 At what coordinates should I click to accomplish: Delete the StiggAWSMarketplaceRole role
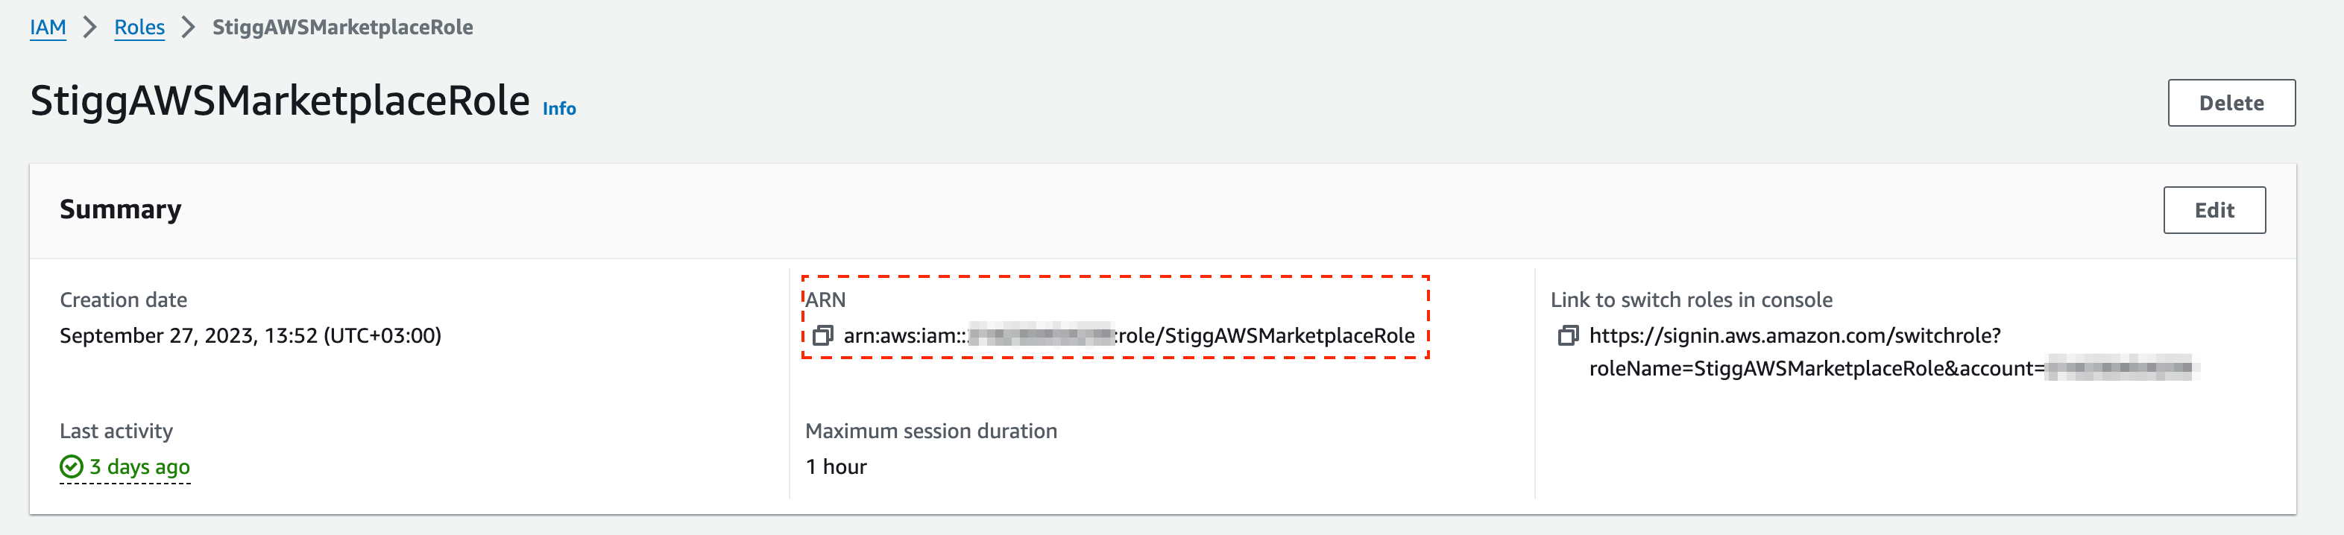pos(2231,103)
